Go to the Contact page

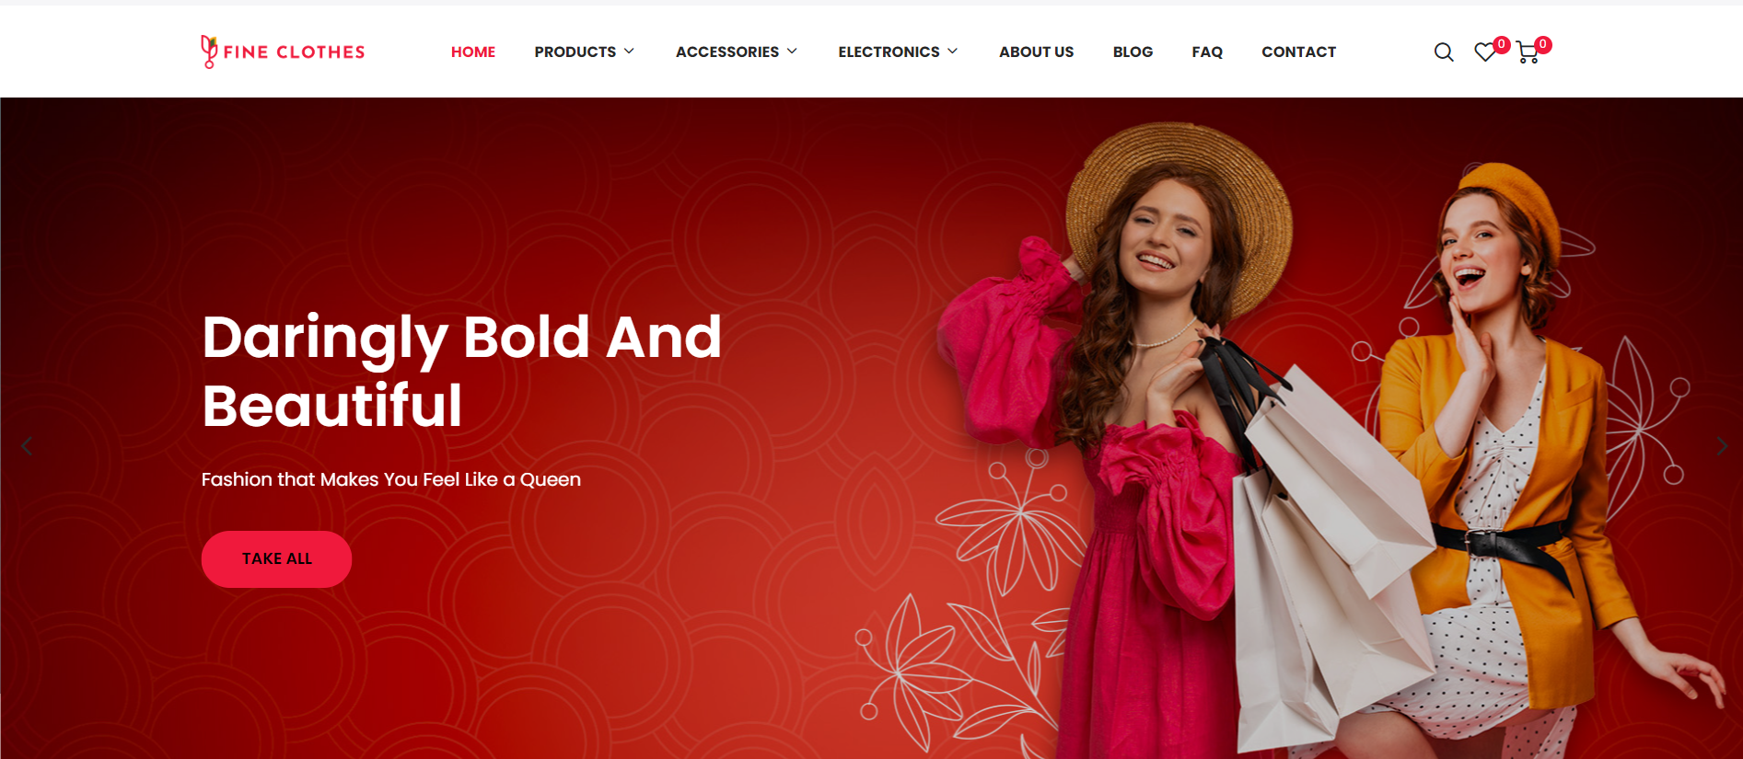[1298, 52]
